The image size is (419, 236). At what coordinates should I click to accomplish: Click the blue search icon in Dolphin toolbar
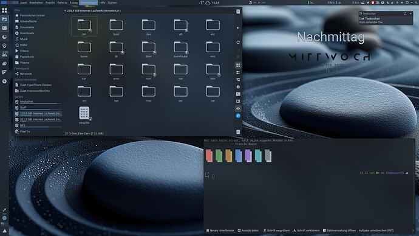point(238,116)
